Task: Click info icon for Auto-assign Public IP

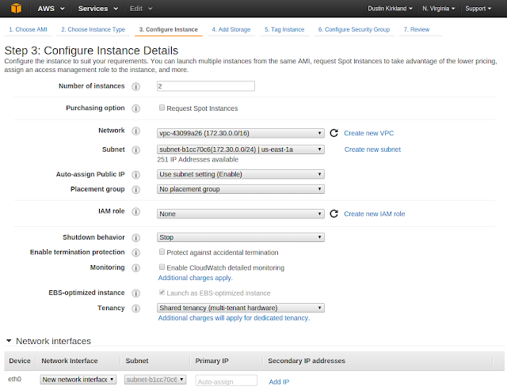Action: point(135,175)
